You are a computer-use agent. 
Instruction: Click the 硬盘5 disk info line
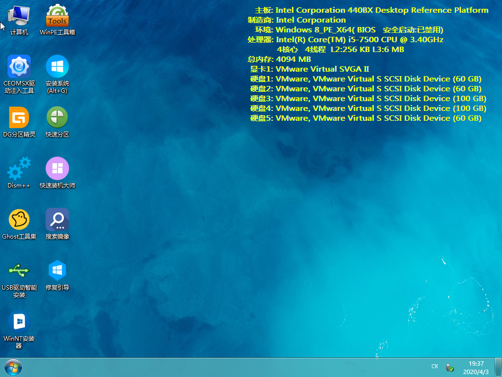pos(366,118)
